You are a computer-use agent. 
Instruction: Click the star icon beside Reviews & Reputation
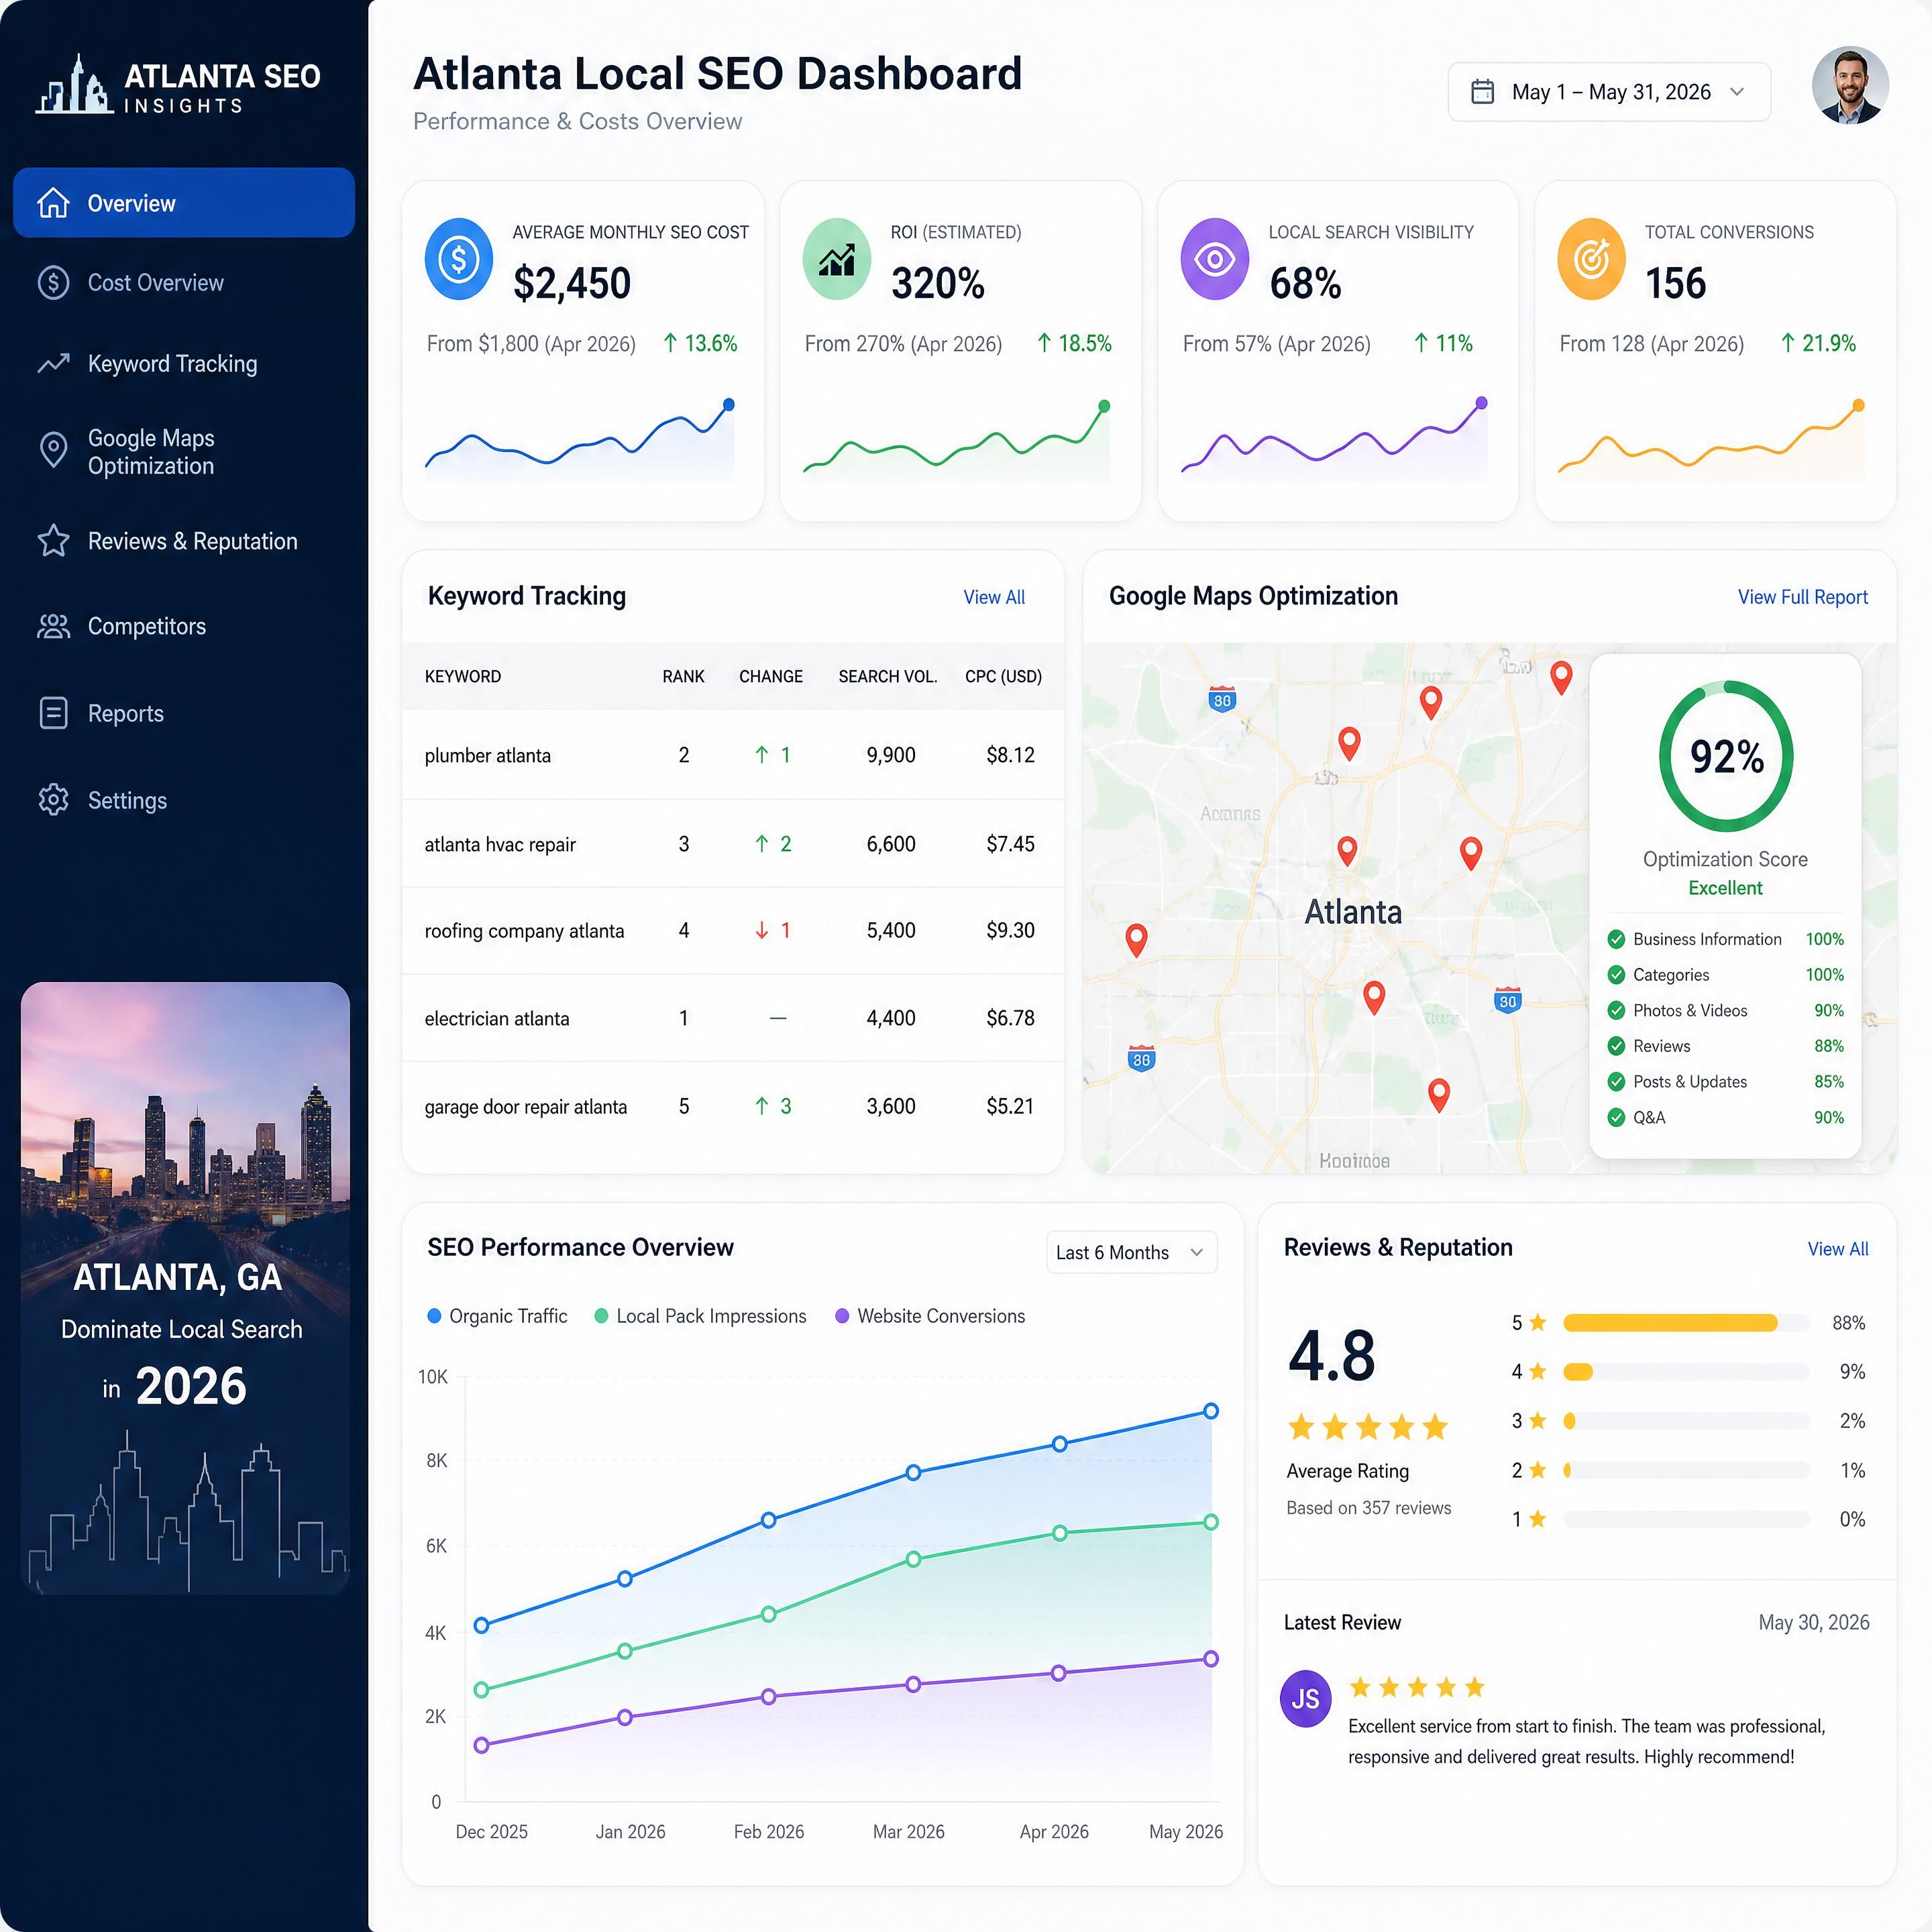53,541
